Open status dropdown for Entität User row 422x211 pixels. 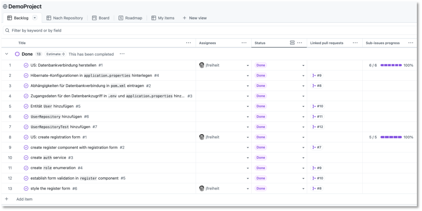(x=303, y=107)
